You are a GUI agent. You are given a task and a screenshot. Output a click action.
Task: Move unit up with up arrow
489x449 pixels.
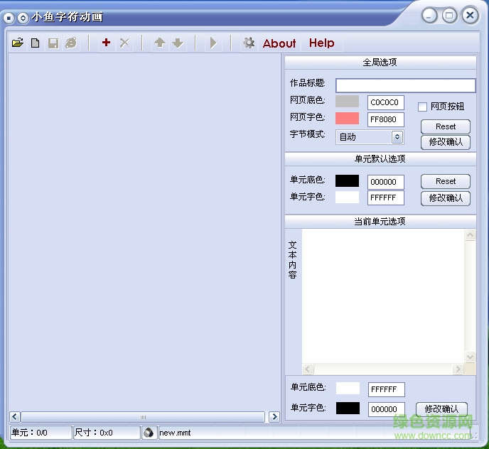160,43
